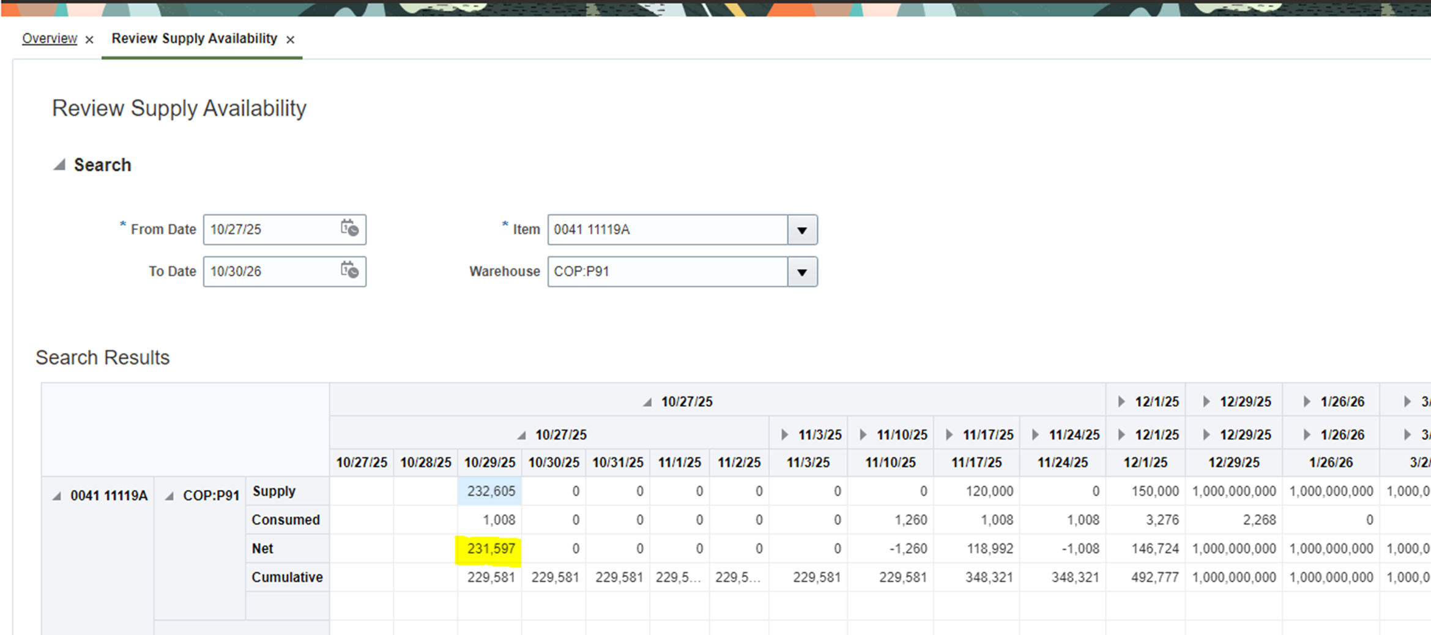This screenshot has height=635, width=1431.
Task: Click the Cumulative value 492,777
Action: click(1146, 577)
